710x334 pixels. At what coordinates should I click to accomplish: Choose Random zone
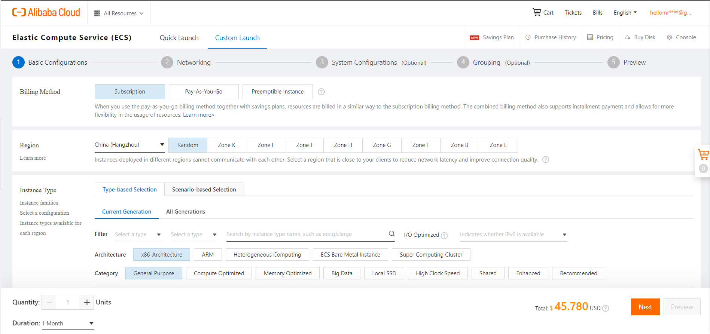[188, 145]
